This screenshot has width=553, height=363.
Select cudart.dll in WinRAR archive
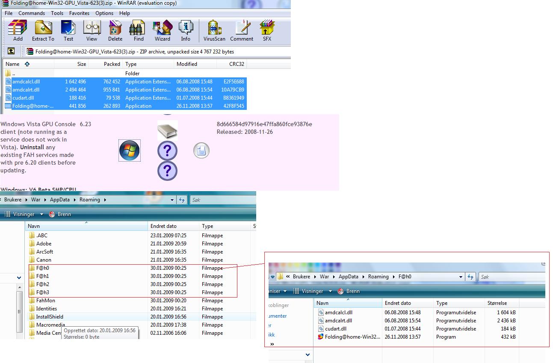125,98
